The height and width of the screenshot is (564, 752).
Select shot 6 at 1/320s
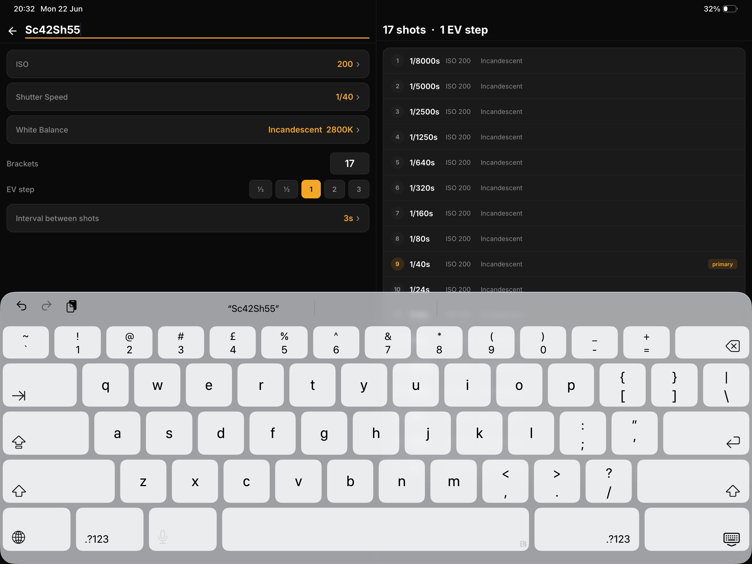[x=564, y=188]
